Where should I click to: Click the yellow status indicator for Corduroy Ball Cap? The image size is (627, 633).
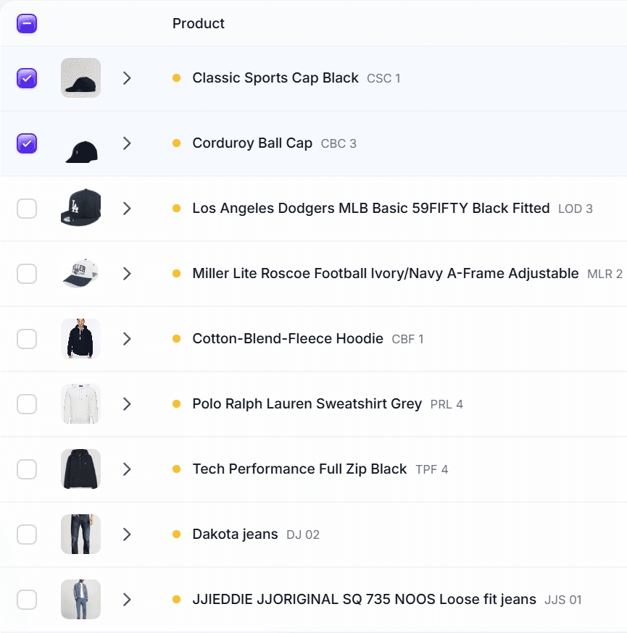(x=176, y=143)
